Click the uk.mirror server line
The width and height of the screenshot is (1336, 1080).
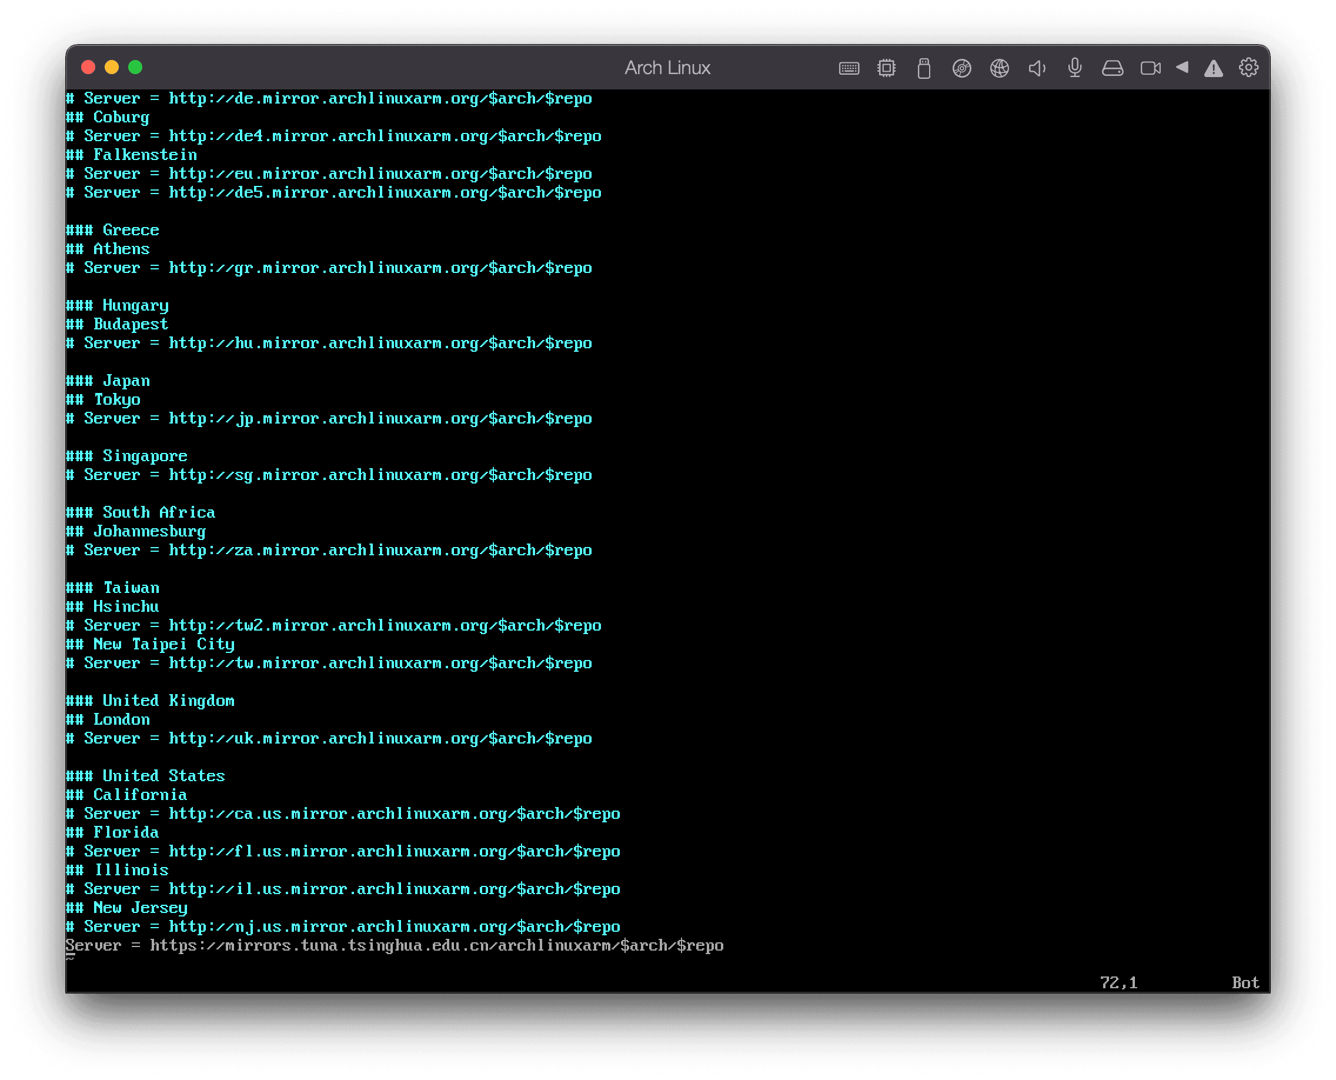tap(329, 738)
